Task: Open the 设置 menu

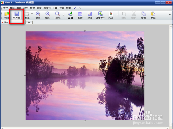Action: [x=62, y=8]
